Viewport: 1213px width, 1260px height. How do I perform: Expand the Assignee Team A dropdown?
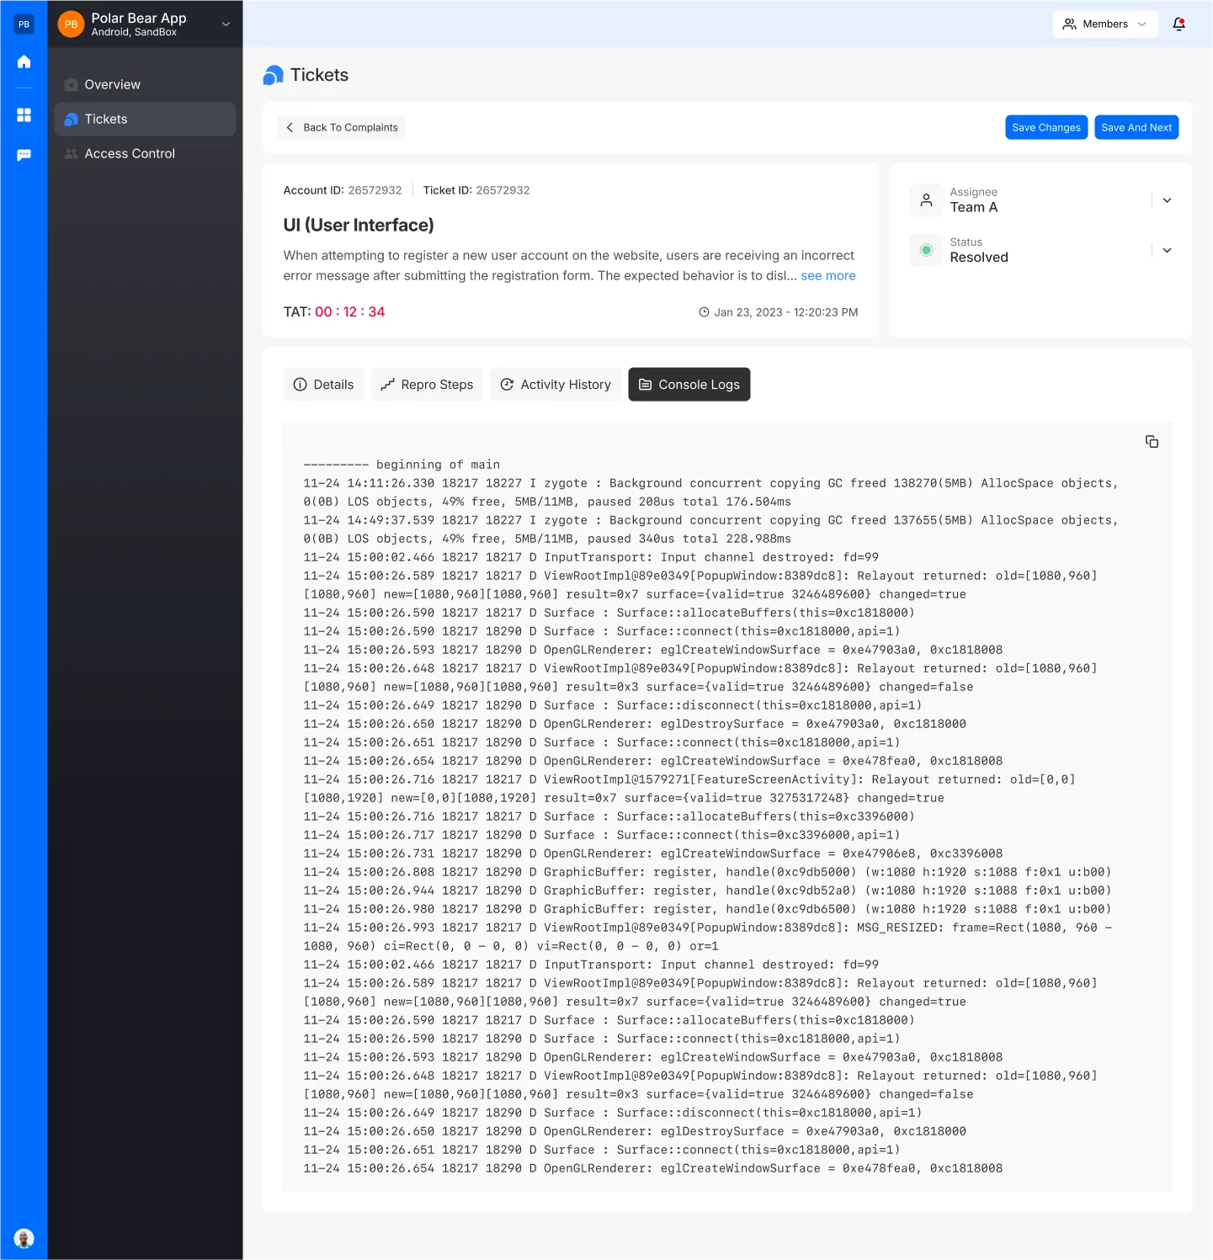(x=1167, y=200)
